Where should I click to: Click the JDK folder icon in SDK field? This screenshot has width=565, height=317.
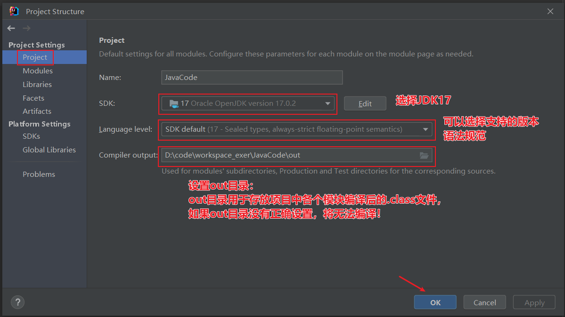[x=174, y=103]
